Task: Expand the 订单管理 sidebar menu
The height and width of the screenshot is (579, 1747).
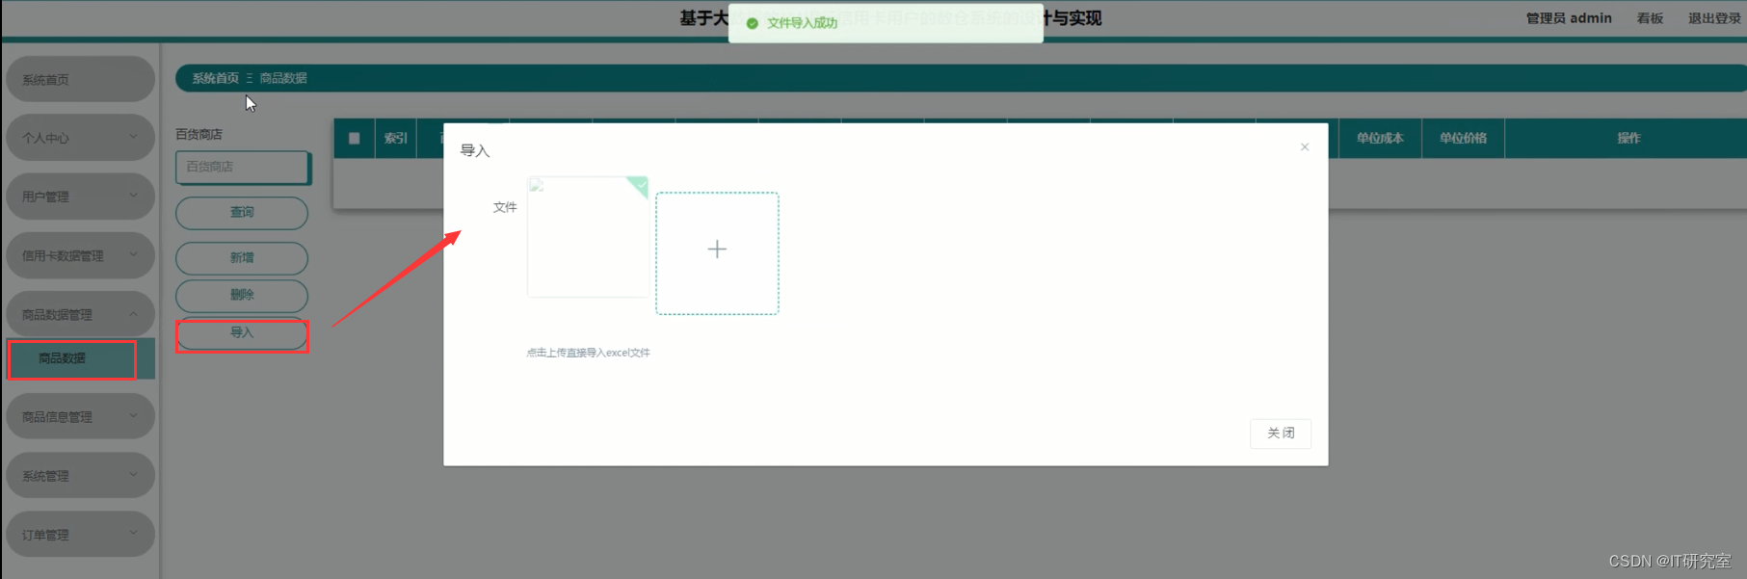Action: point(80,535)
